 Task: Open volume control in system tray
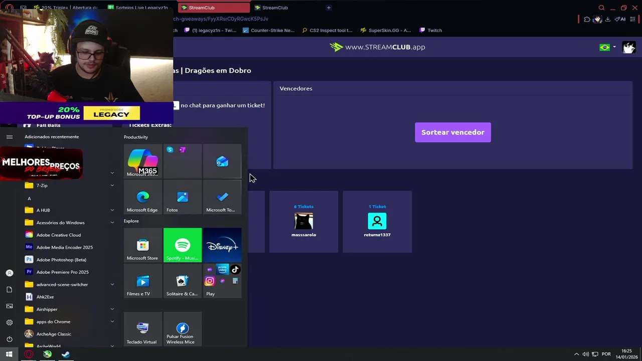click(x=585, y=354)
